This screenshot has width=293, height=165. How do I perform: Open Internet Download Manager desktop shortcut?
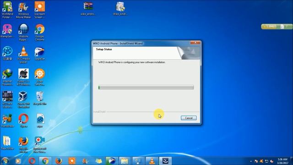click(7, 77)
